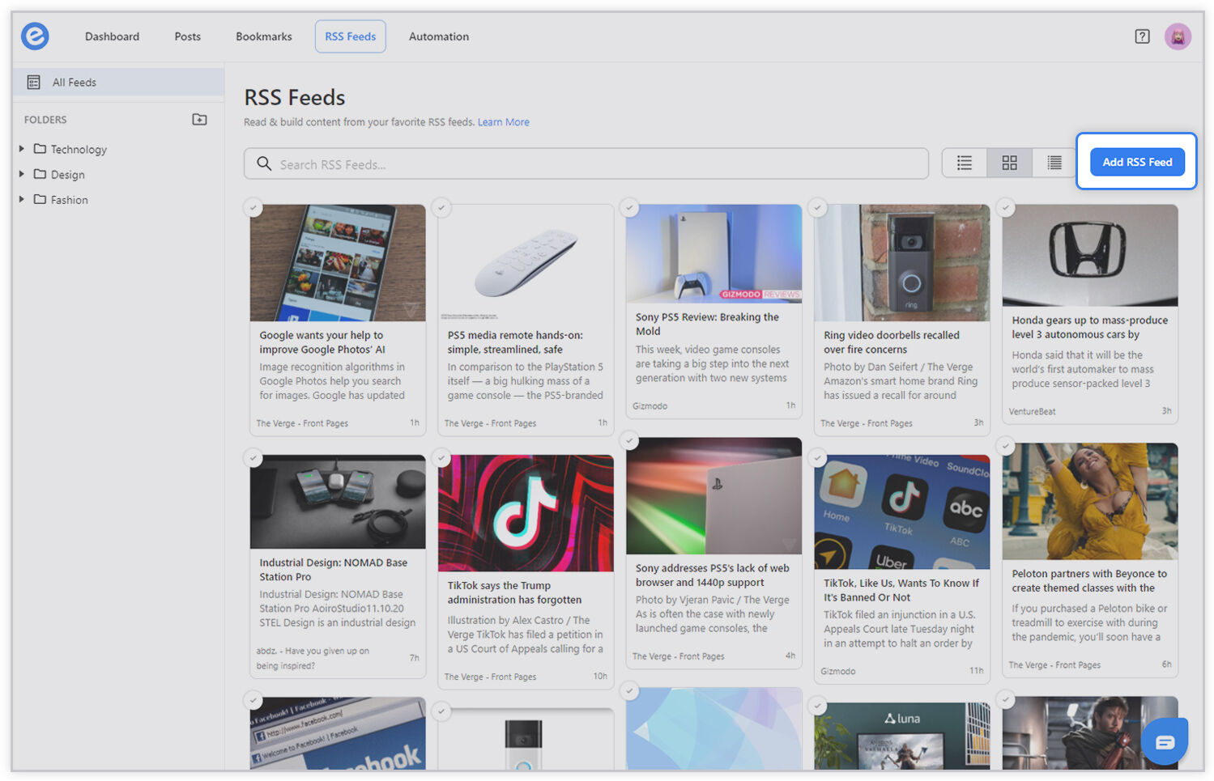Open the user profile avatar

pyautogui.click(x=1178, y=36)
